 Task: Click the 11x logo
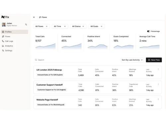coord(5,17)
